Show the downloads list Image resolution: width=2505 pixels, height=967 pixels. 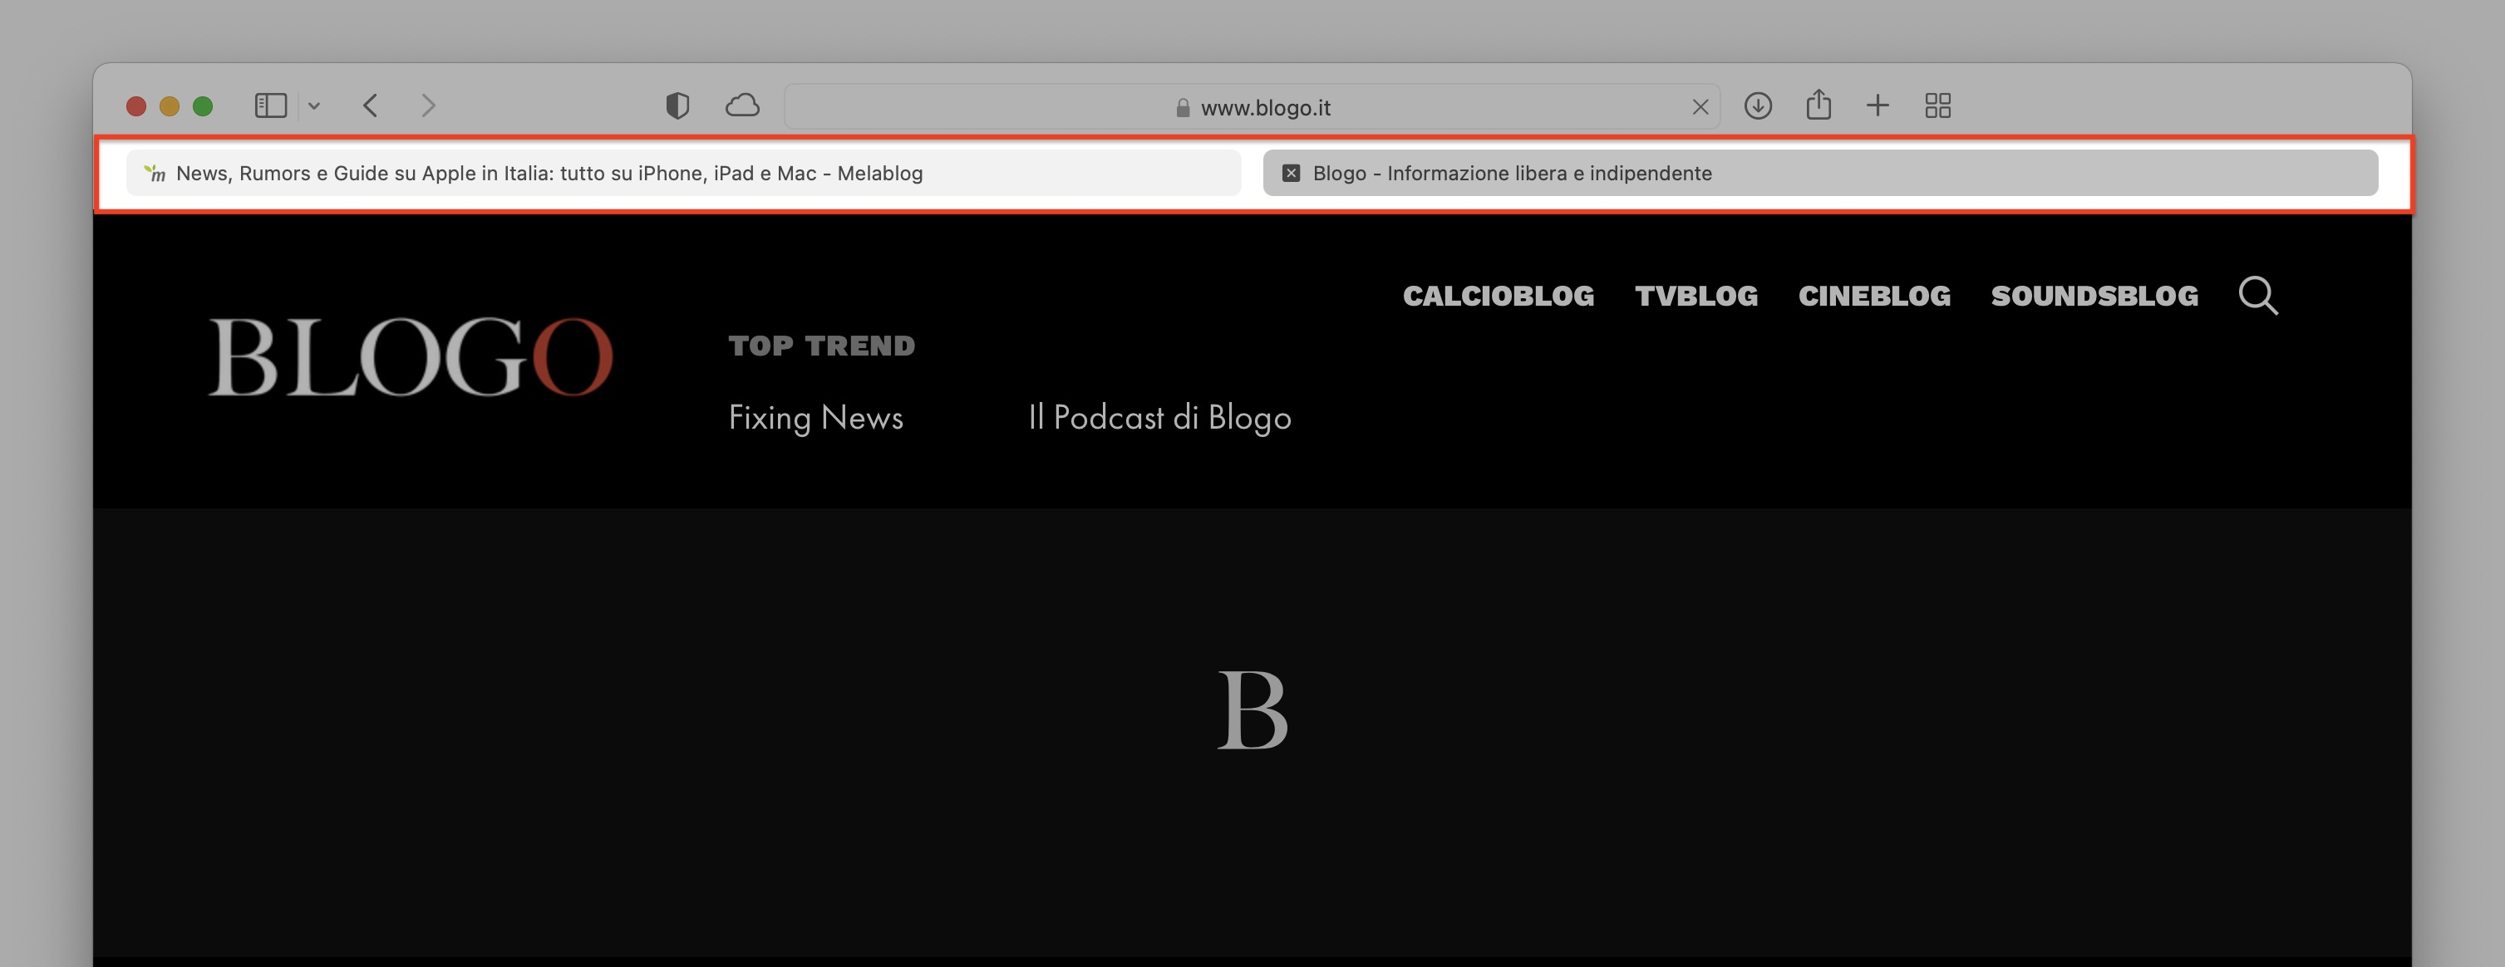point(1757,105)
